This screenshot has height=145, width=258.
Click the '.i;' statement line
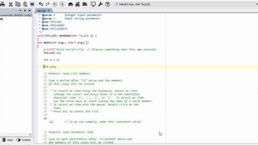(51, 122)
